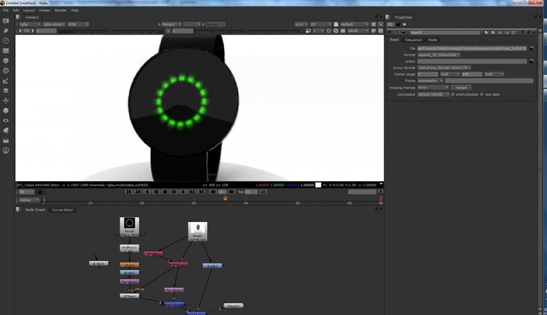Switch to the Curve Editor tab
The image size is (547, 315).
[62, 210]
